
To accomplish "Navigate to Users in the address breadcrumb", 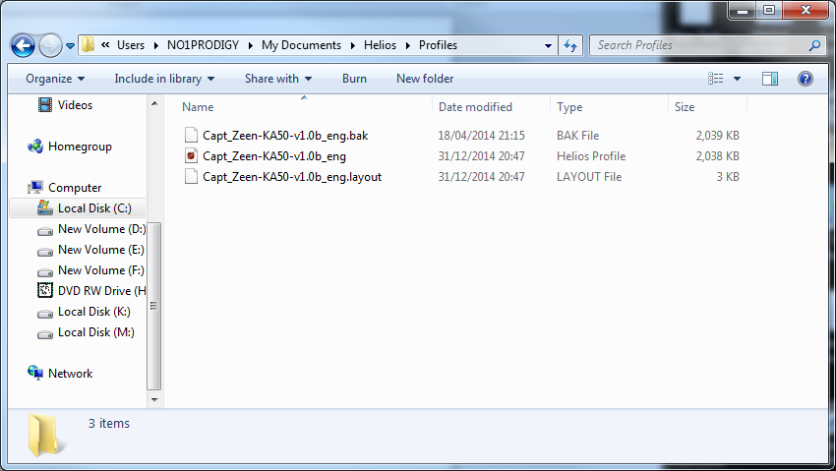I will coord(131,45).
